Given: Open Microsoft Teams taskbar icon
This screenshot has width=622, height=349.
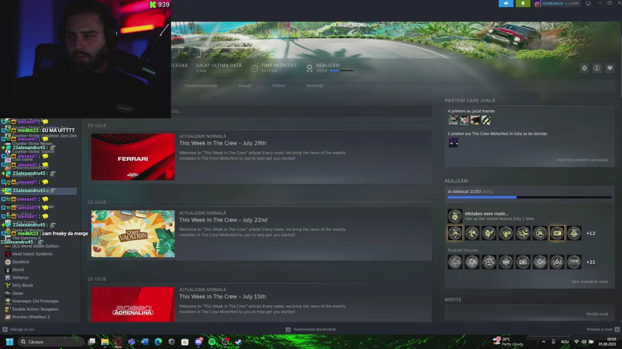Looking at the screenshot, I should pos(131,342).
